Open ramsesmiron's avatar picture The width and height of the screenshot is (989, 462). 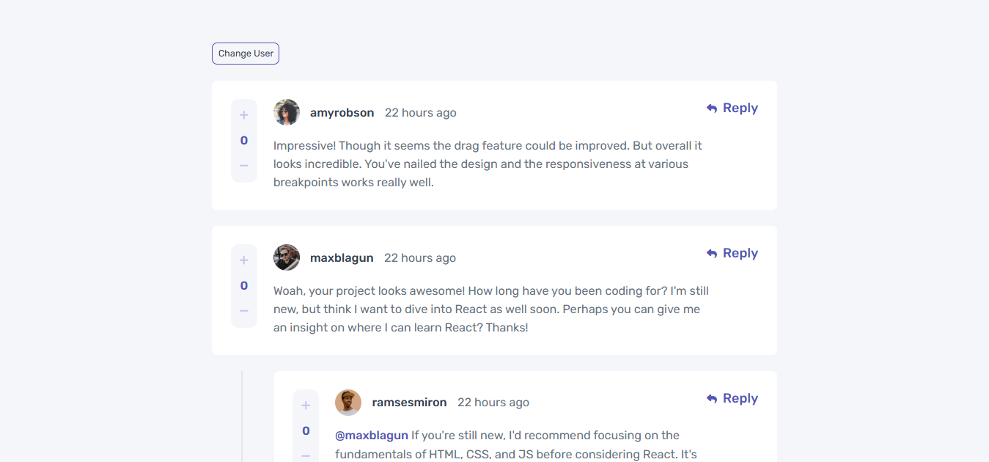[348, 403]
